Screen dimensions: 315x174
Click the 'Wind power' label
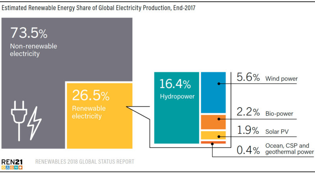tap(282, 79)
